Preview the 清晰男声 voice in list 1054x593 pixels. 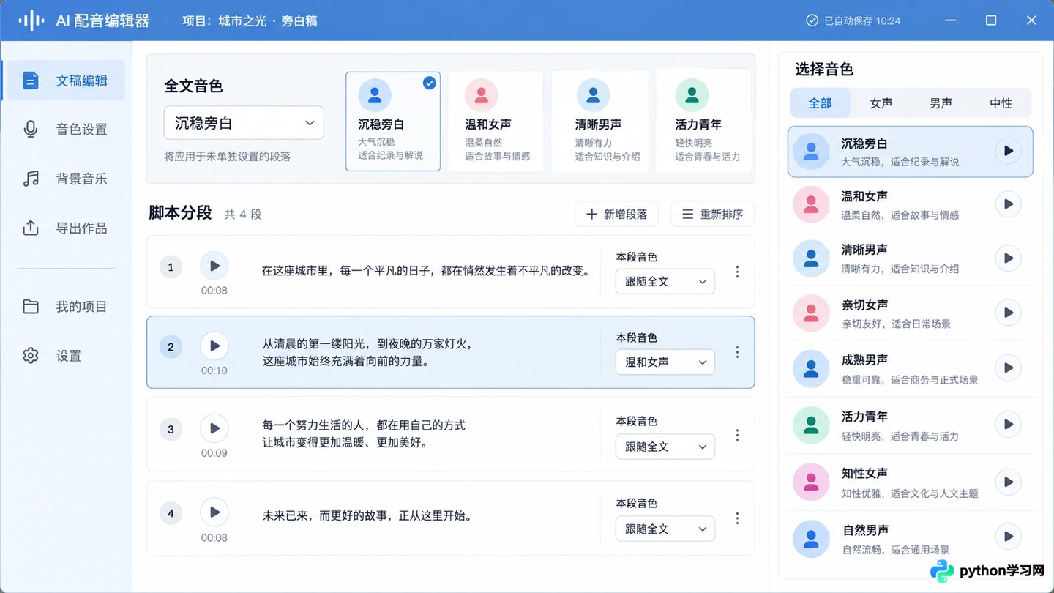pos(1008,258)
